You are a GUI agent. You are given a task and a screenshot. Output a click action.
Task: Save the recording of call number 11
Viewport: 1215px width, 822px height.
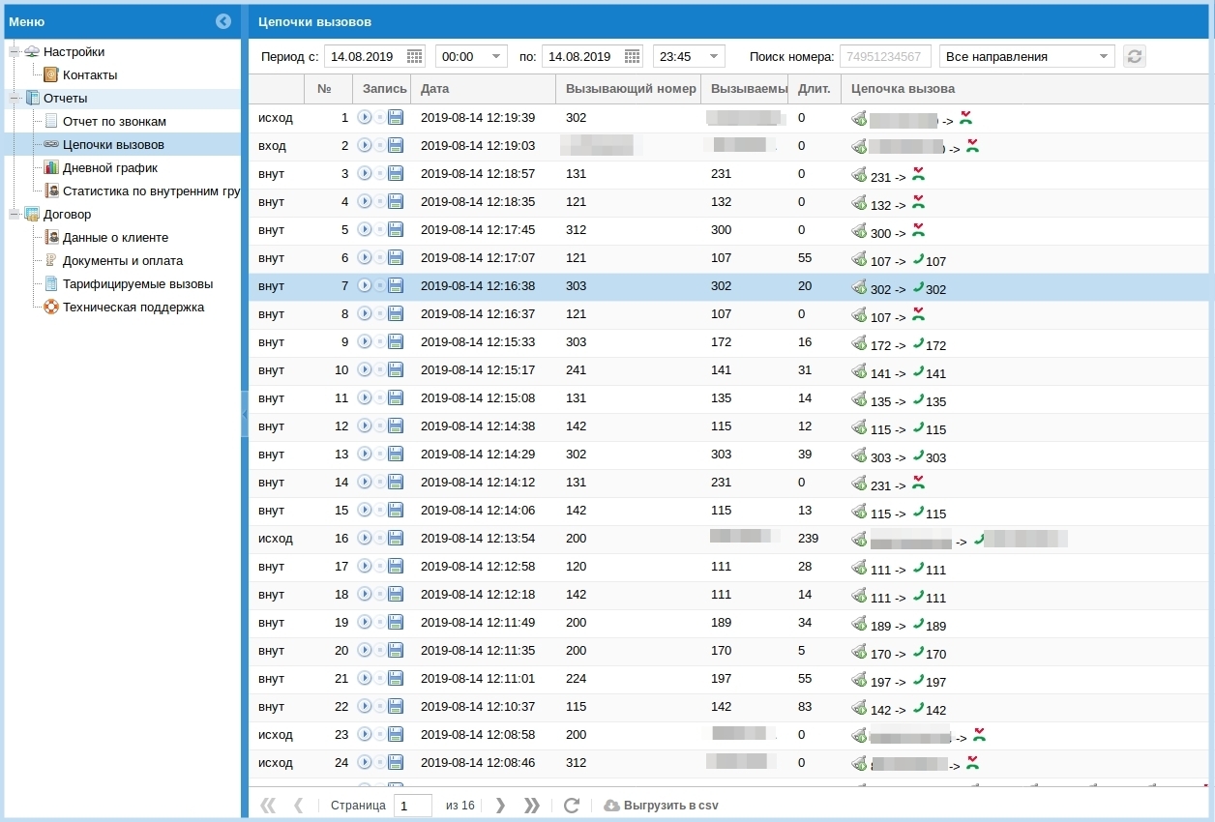(x=396, y=397)
